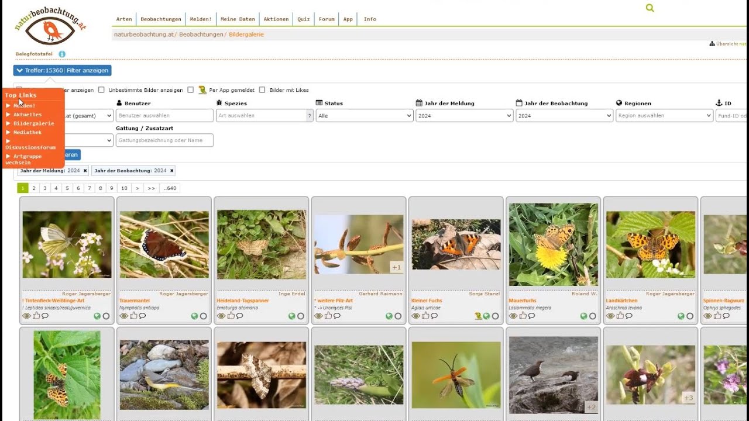Click eye icon on Kleiner Fuchs card
This screenshot has height=421, width=749.
pos(415,316)
